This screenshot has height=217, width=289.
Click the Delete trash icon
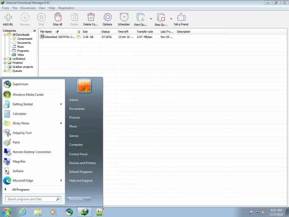coord(74,17)
